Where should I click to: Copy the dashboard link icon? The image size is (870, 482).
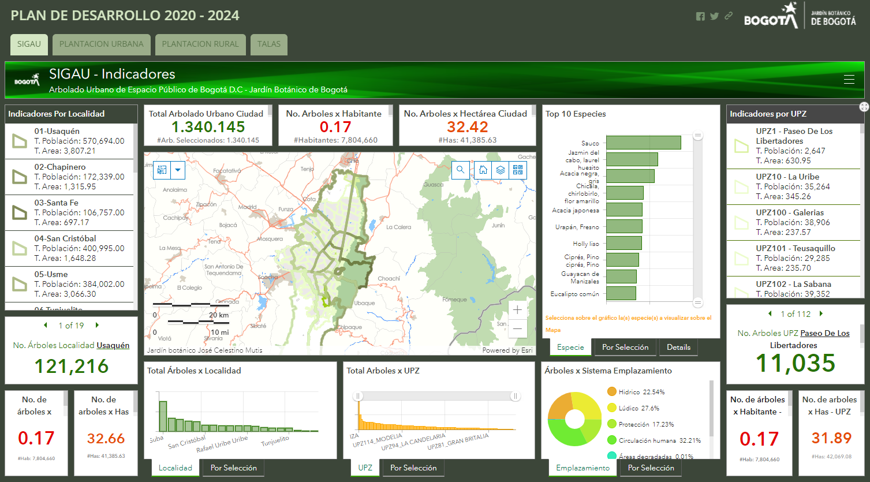729,16
